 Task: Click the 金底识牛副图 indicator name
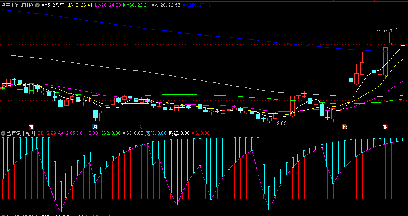tap(21, 133)
